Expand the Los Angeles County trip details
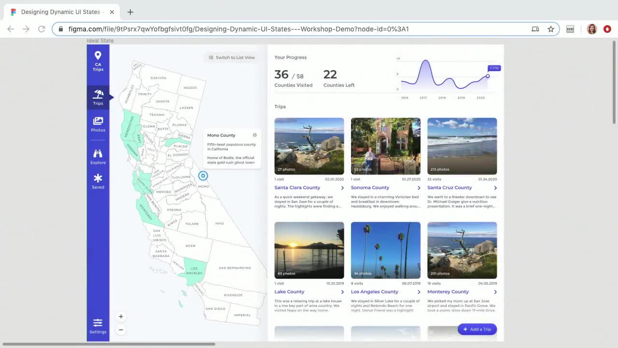 (x=419, y=291)
